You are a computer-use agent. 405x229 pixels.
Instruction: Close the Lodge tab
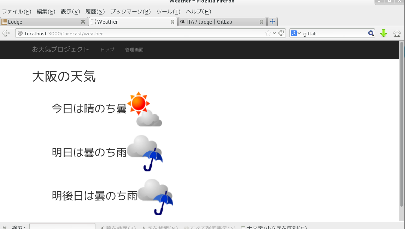[83, 22]
